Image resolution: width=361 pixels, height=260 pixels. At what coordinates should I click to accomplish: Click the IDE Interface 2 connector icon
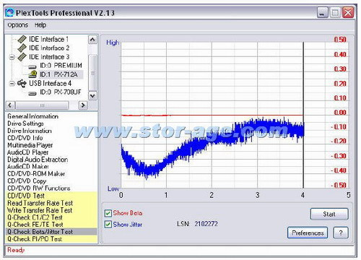tap(22, 48)
